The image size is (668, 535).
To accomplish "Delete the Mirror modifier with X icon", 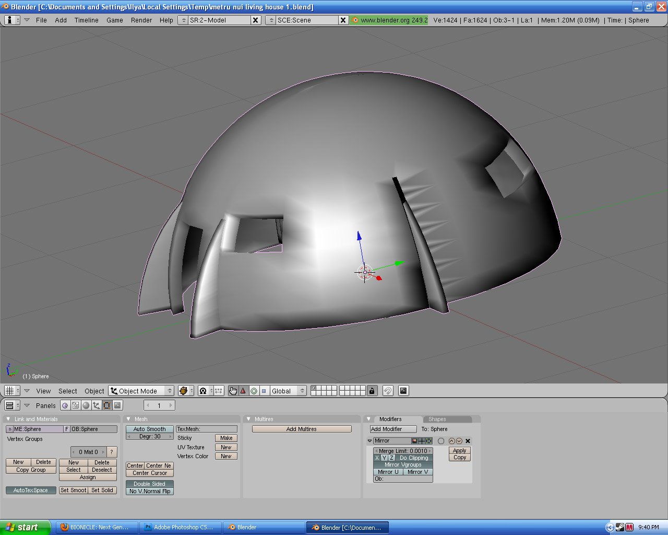I will [468, 441].
